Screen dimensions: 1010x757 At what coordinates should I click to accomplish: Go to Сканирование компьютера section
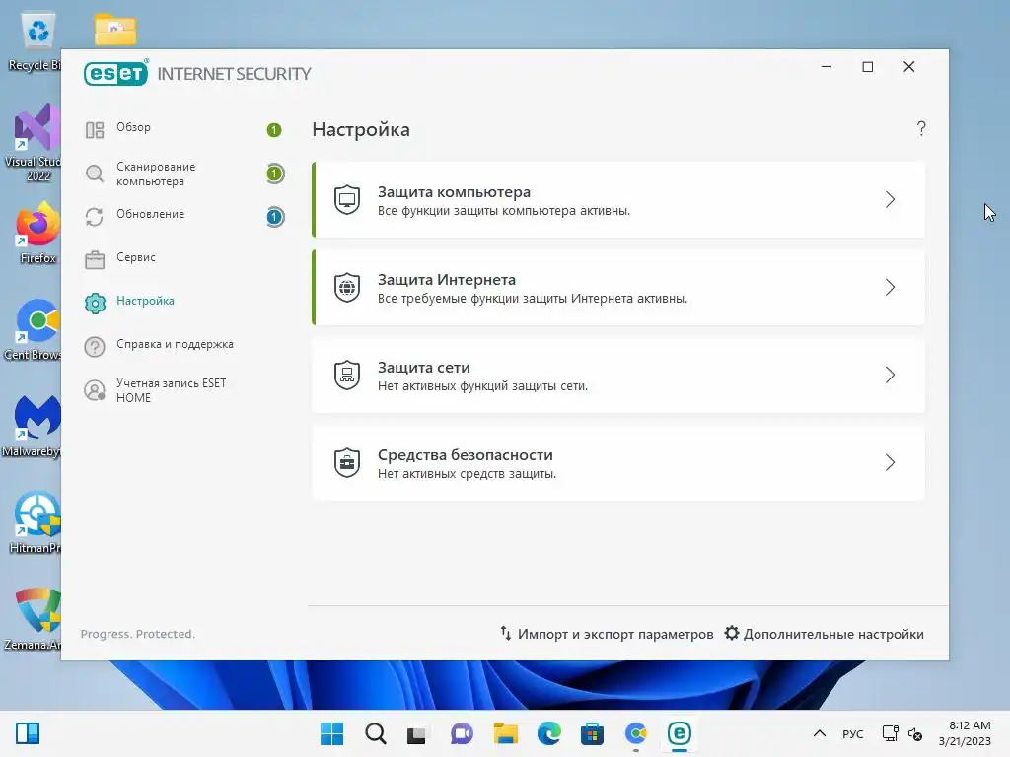pyautogui.click(x=156, y=173)
